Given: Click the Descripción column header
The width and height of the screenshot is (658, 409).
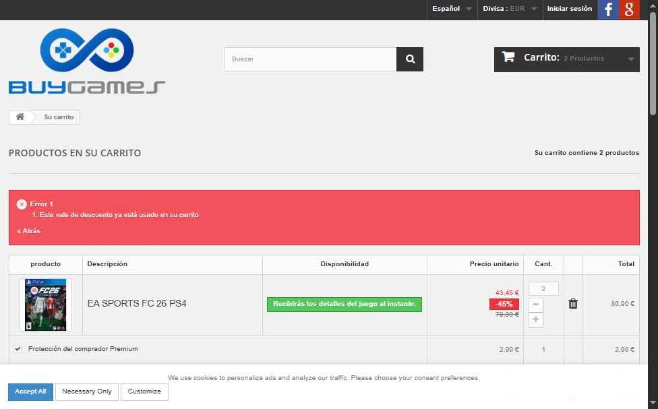Looking at the screenshot, I should coord(107,264).
